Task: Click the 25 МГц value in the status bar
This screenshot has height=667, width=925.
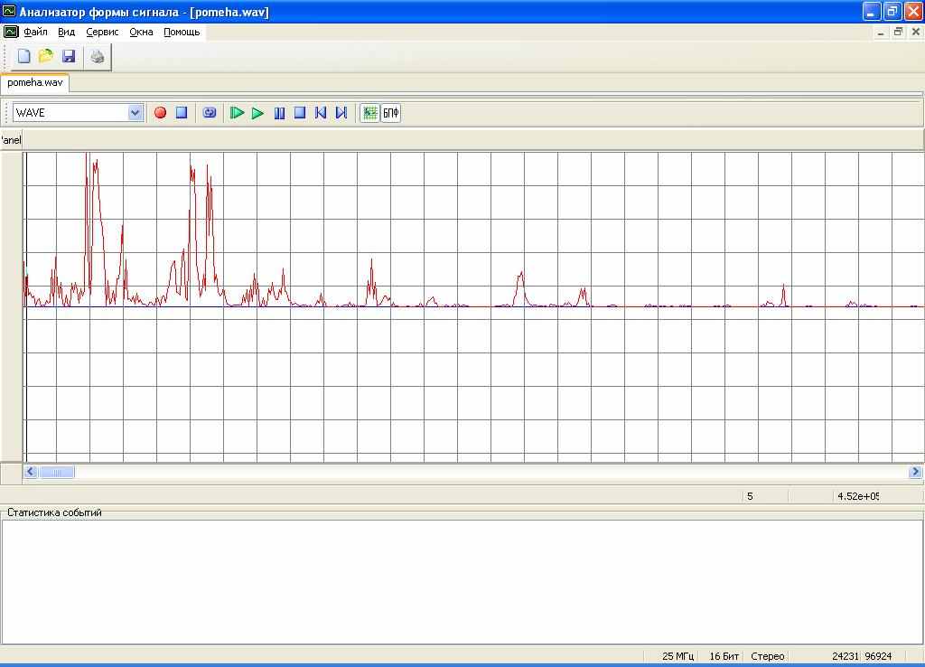Action: pyautogui.click(x=677, y=656)
